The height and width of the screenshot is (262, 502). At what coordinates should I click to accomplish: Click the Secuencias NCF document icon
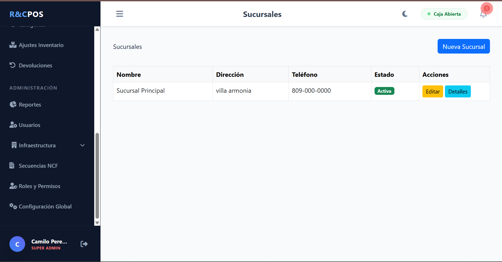pos(12,166)
